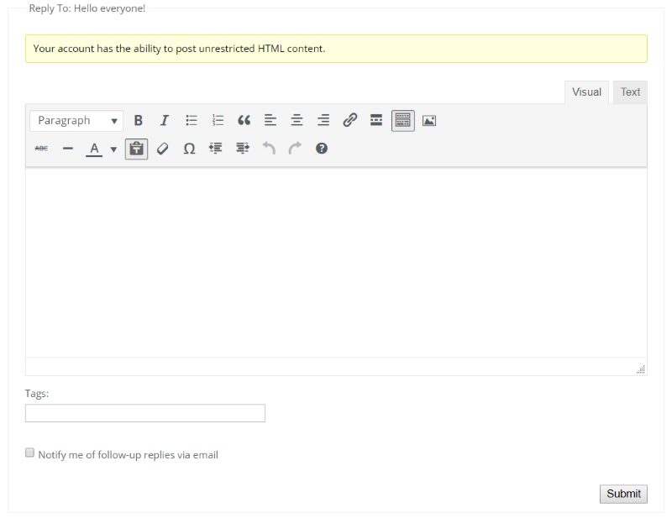The width and height of the screenshot is (672, 518).
Task: Open keyboard shortcuts help
Action: click(322, 149)
